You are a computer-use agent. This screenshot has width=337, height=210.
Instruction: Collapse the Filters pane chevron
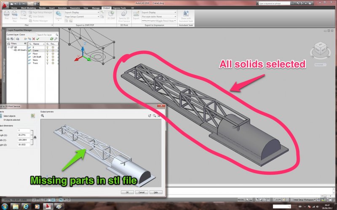click(25, 44)
